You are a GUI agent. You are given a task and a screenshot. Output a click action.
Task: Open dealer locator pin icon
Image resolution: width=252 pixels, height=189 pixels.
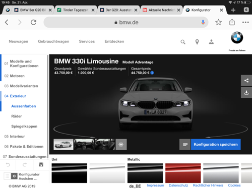pyautogui.click(x=197, y=42)
